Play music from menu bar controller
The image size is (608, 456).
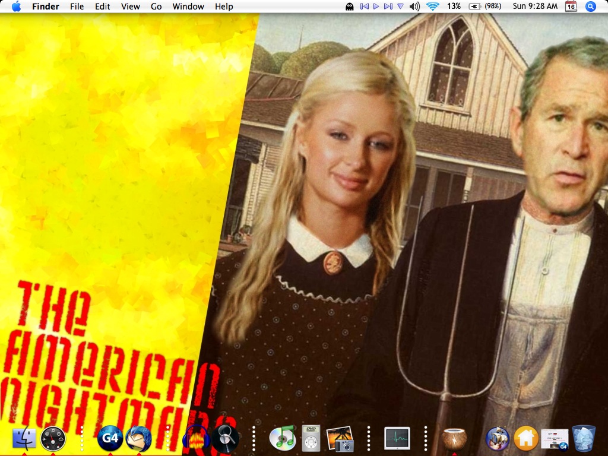pyautogui.click(x=376, y=6)
